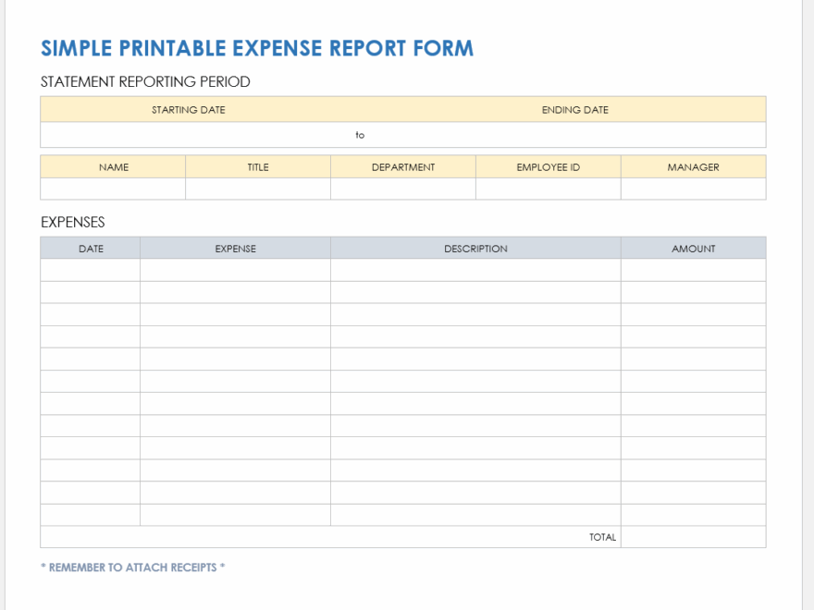Image resolution: width=814 pixels, height=610 pixels.
Task: Select the AMOUNT column header
Action: click(x=693, y=248)
